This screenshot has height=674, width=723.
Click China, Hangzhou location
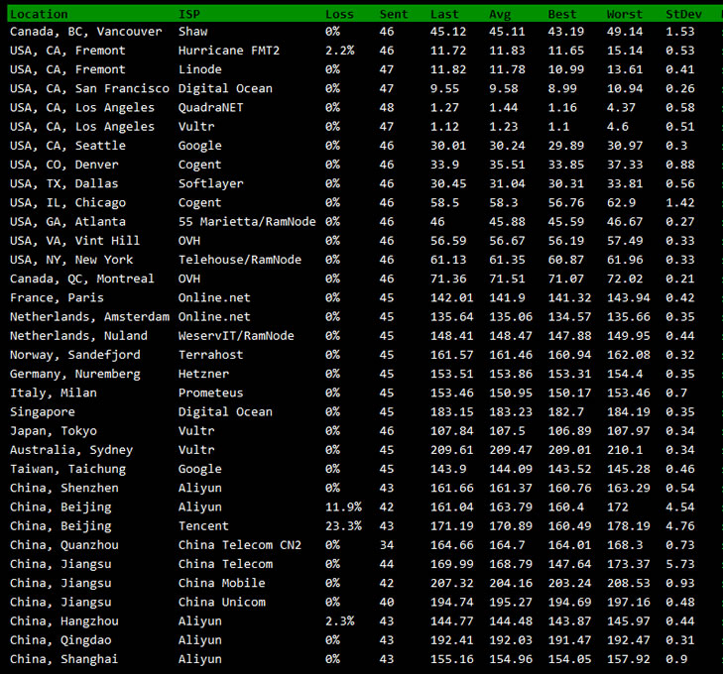(64, 621)
